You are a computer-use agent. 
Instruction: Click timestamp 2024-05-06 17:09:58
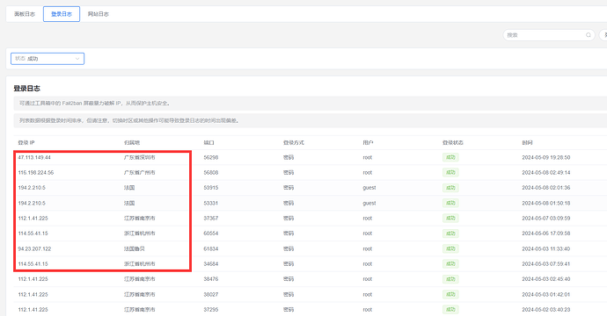point(545,233)
